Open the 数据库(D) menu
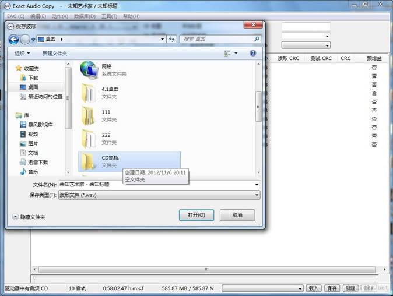 [x=85, y=16]
